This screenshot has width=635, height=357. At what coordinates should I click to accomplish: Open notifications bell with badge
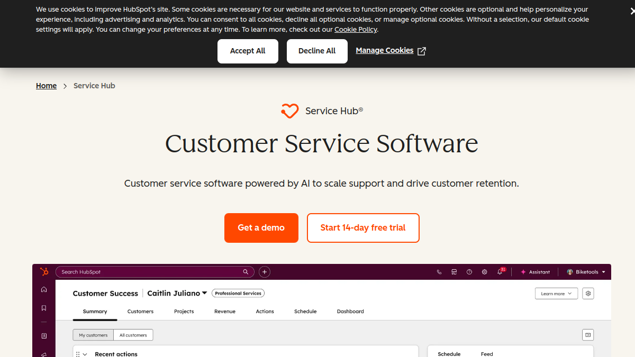coord(501,271)
